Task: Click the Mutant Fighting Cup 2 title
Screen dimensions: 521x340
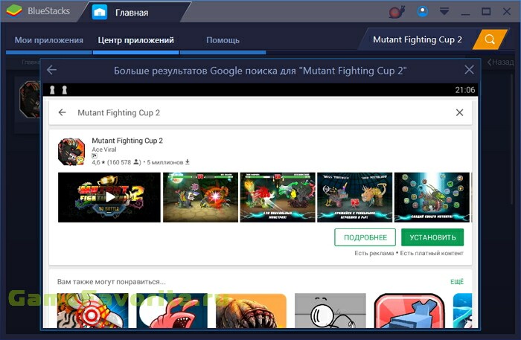Action: [x=127, y=141]
